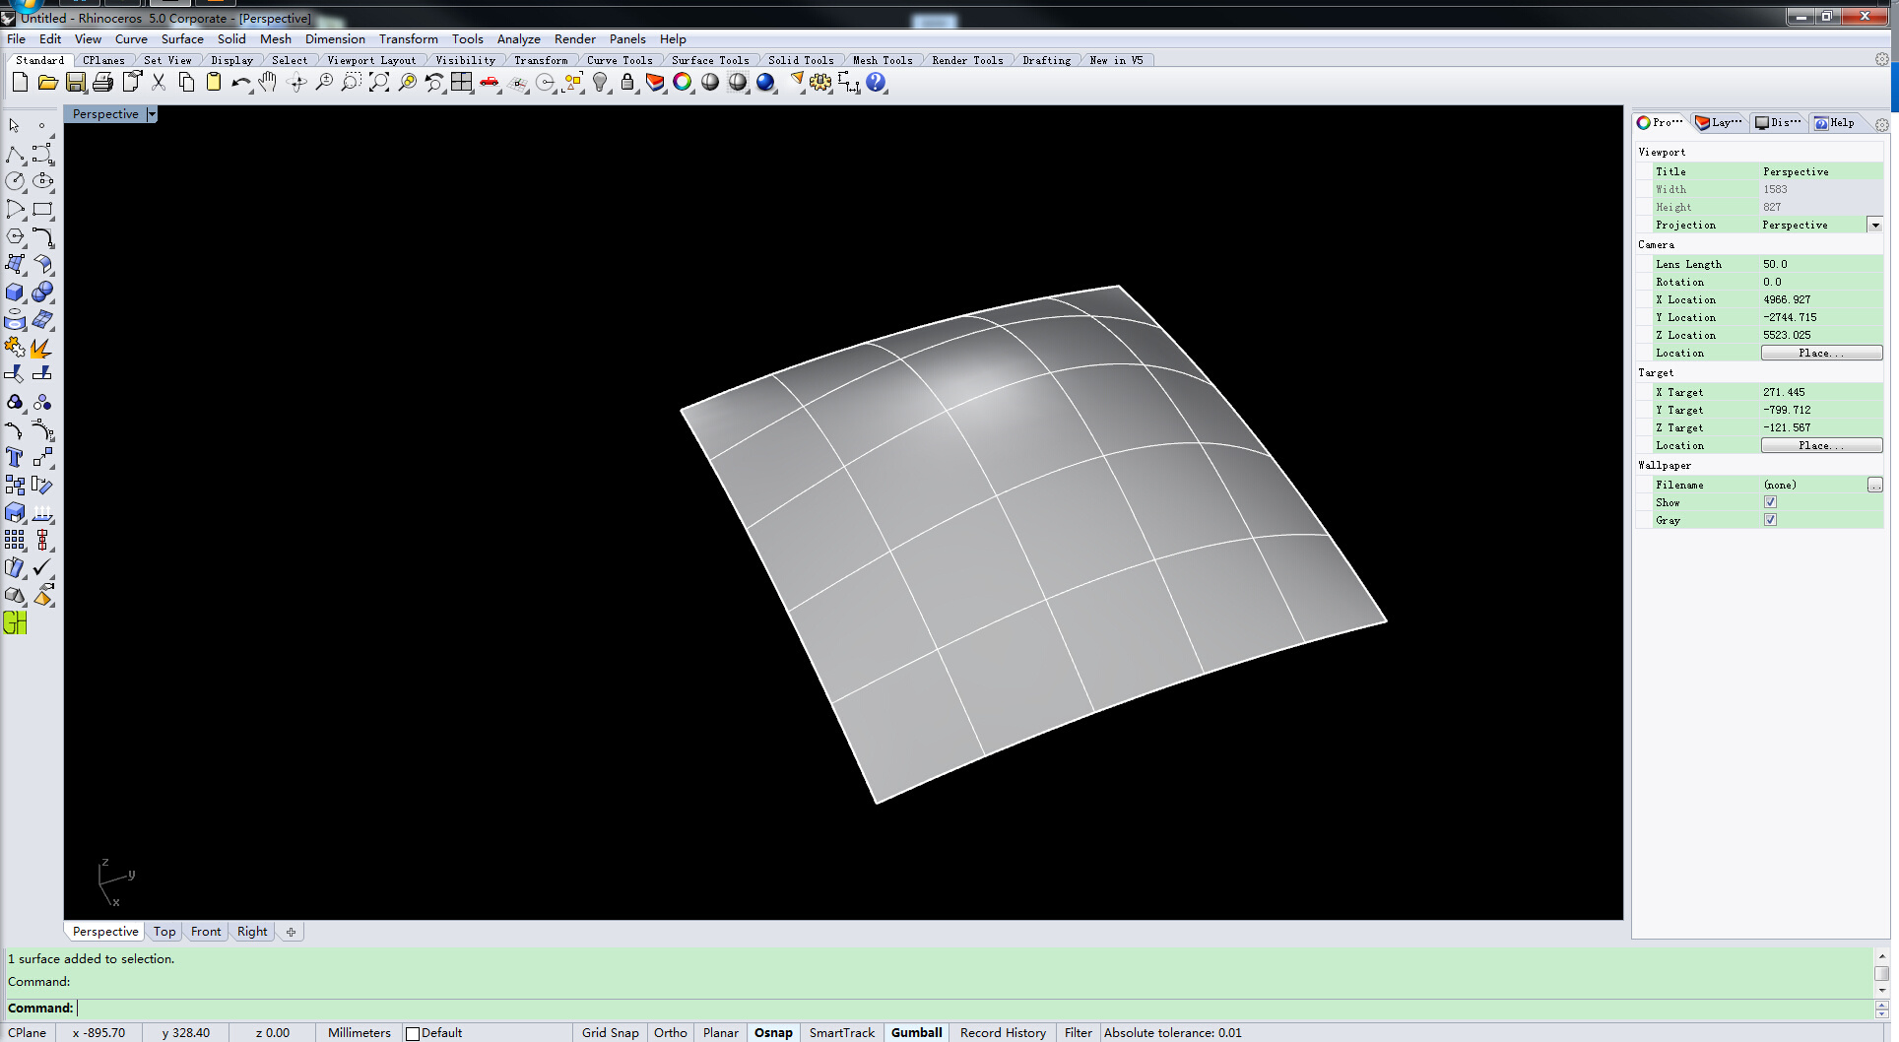1899x1042 pixels.
Task: Click the Pan hand tool
Action: click(268, 83)
